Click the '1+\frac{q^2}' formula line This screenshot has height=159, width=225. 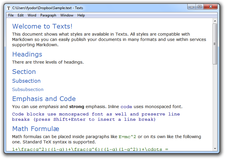point(90,149)
